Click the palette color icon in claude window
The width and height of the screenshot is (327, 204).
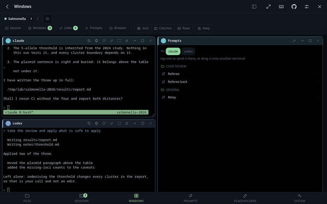point(104,41)
